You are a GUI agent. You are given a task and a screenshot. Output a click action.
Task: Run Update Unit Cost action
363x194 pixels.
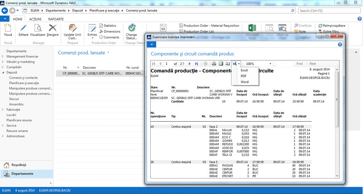click(x=73, y=32)
